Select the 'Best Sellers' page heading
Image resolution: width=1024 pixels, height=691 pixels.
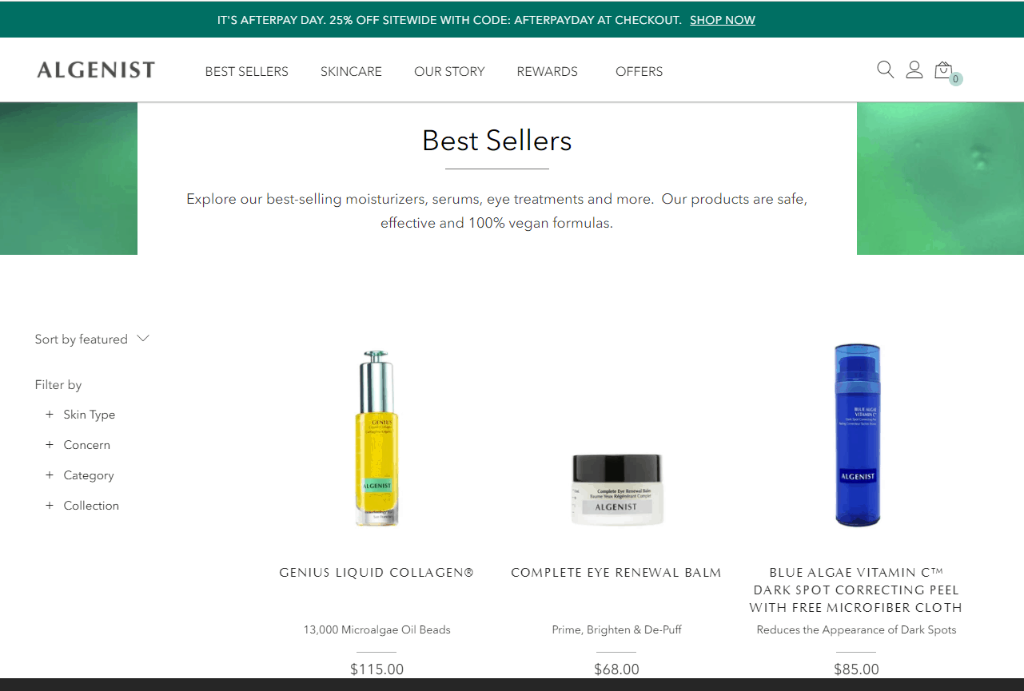click(x=496, y=141)
